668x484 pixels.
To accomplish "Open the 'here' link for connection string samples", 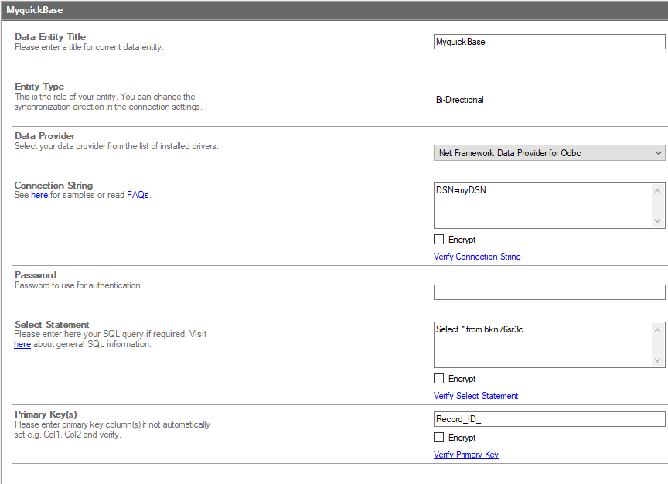I will [x=39, y=196].
